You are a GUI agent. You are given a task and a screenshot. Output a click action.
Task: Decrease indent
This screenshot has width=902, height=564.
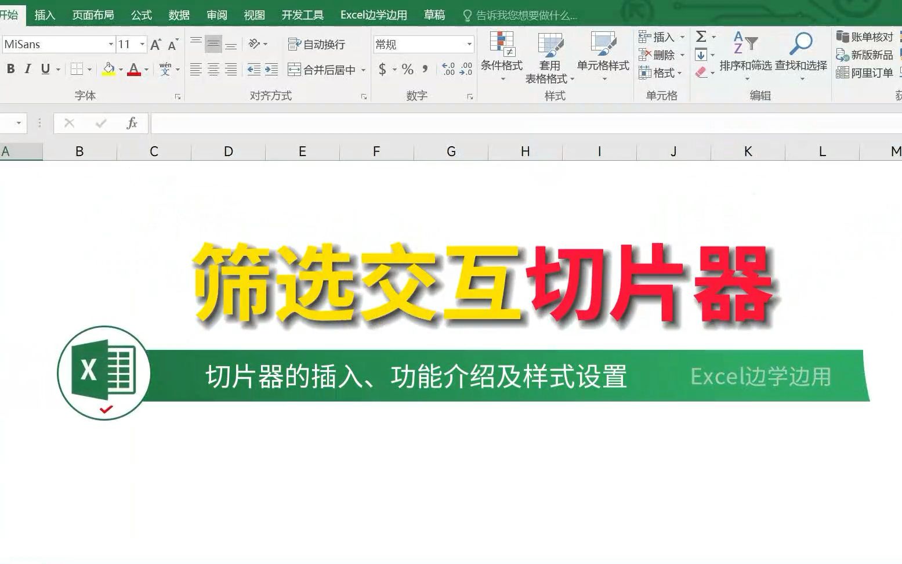point(254,70)
